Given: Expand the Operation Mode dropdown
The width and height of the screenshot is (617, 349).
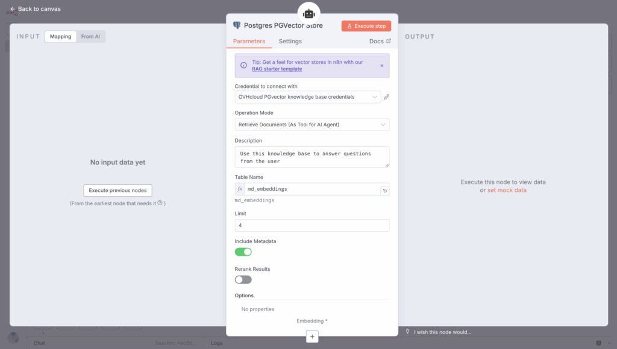Looking at the screenshot, I should point(312,125).
